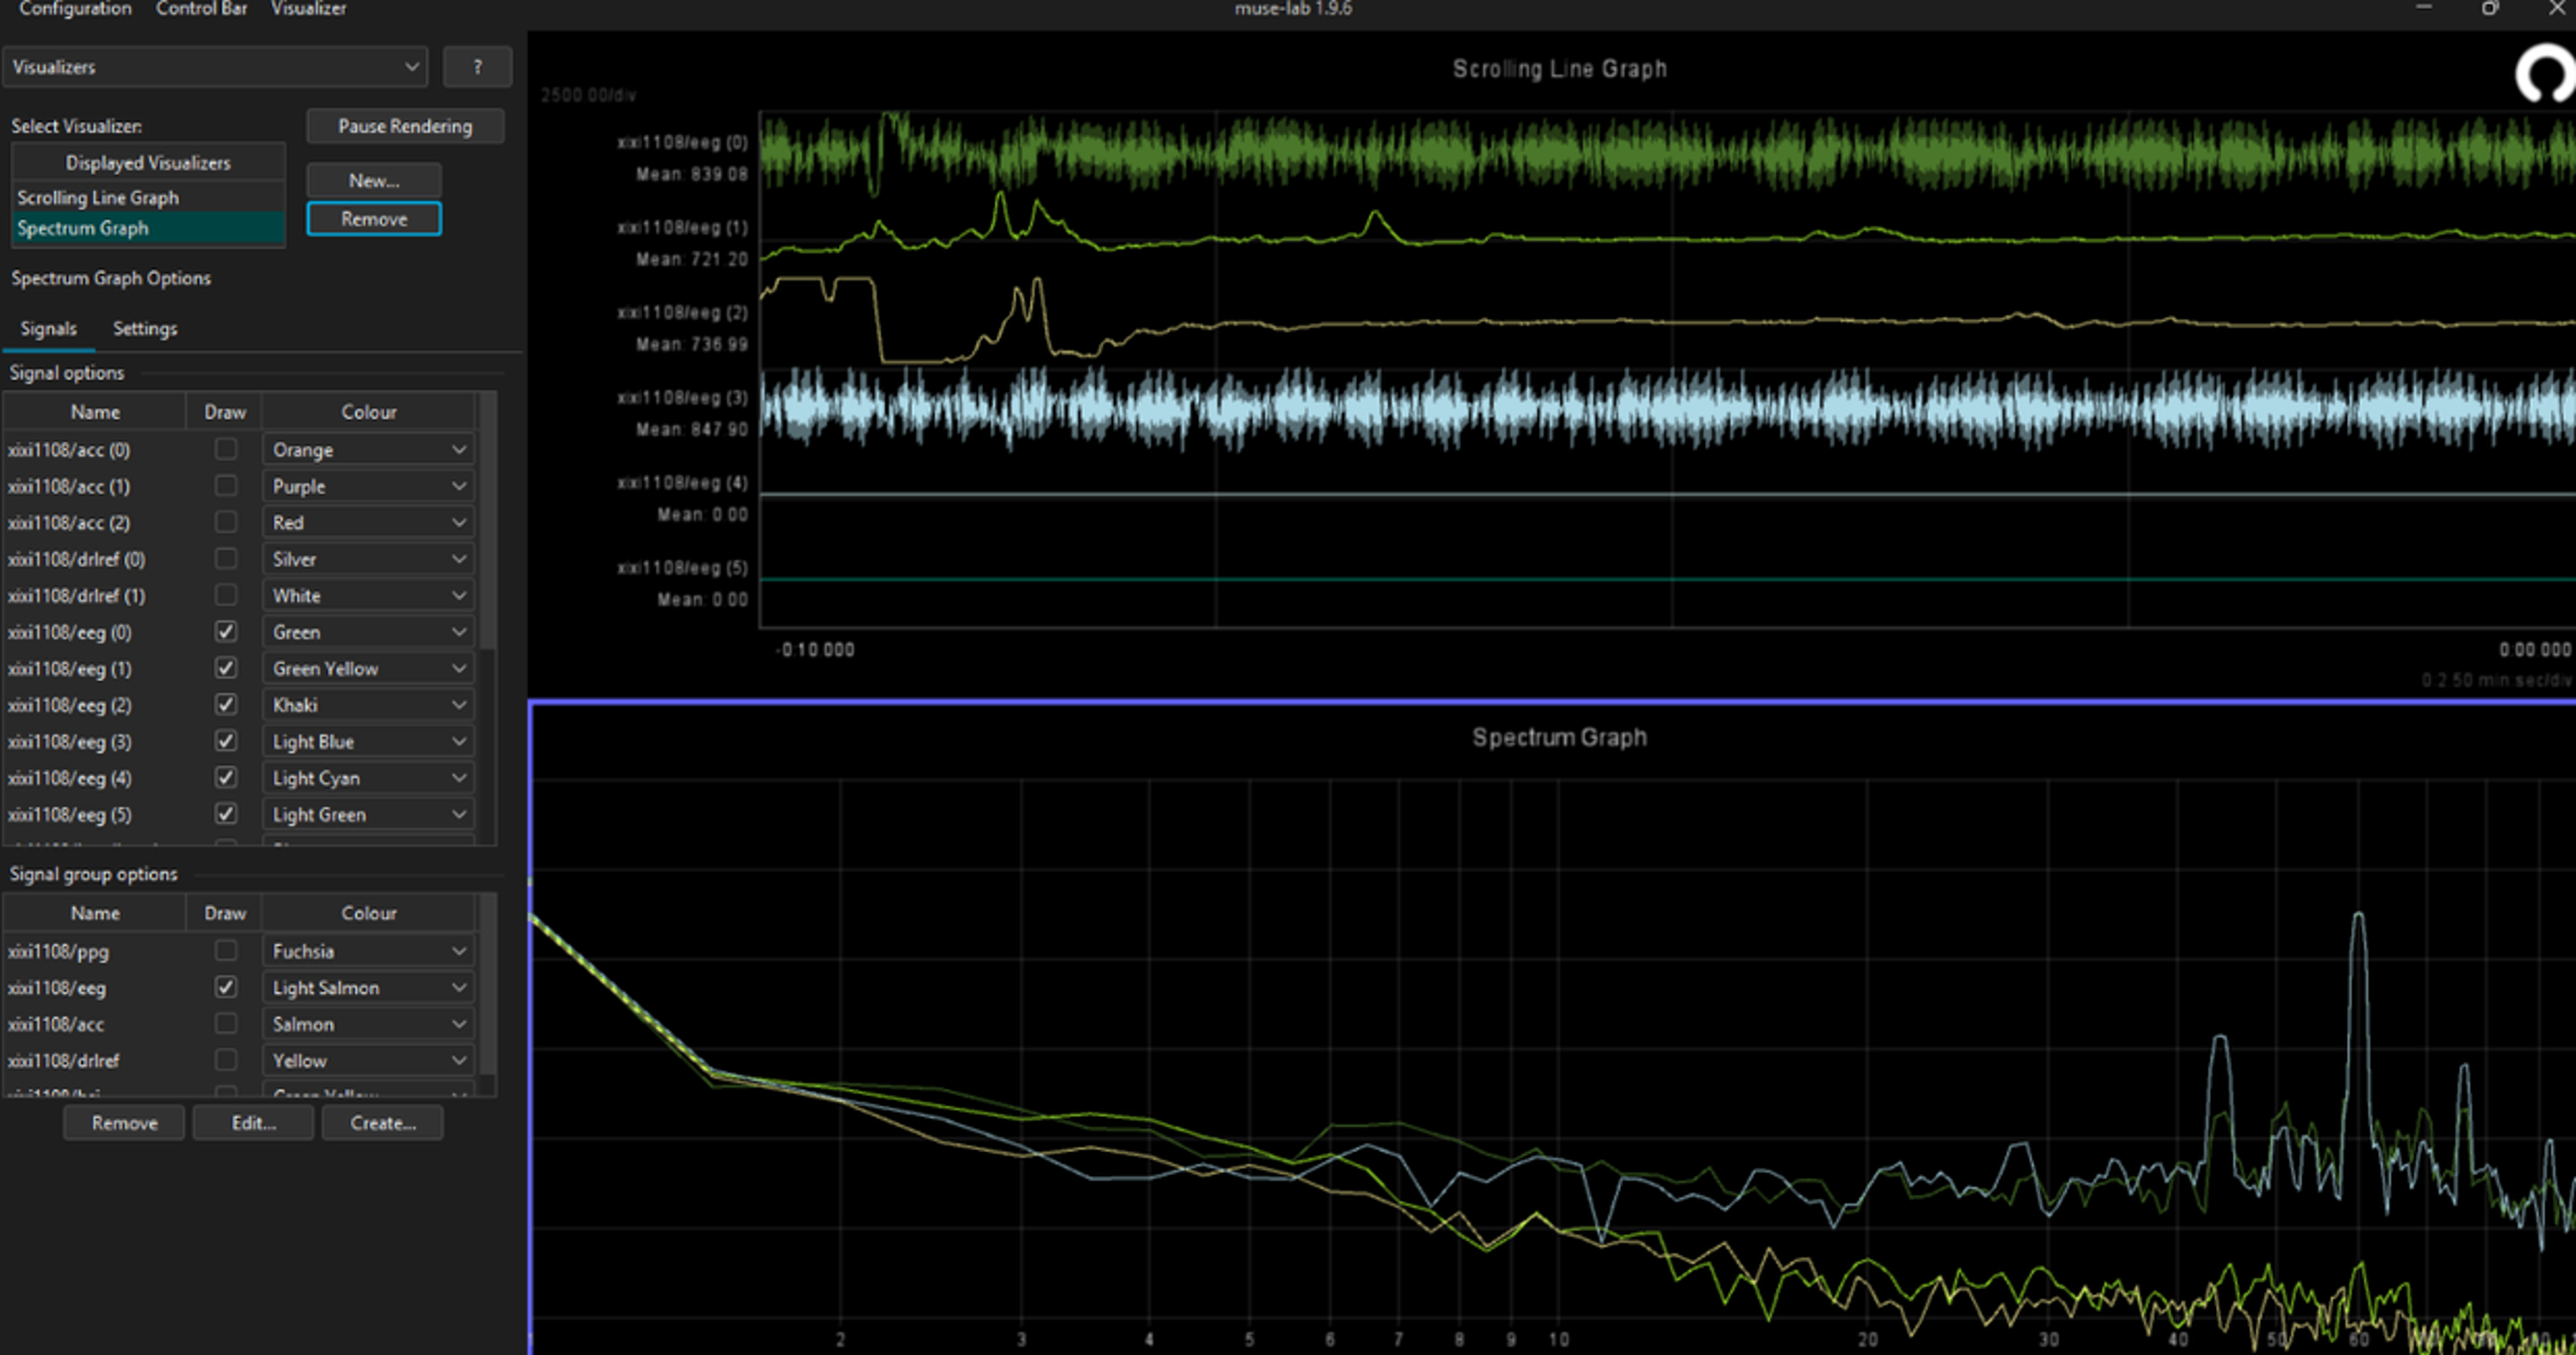Screen dimensions: 2576x1355
Task: Enable Draw checkbox for drlref (1)
Action: 226,595
